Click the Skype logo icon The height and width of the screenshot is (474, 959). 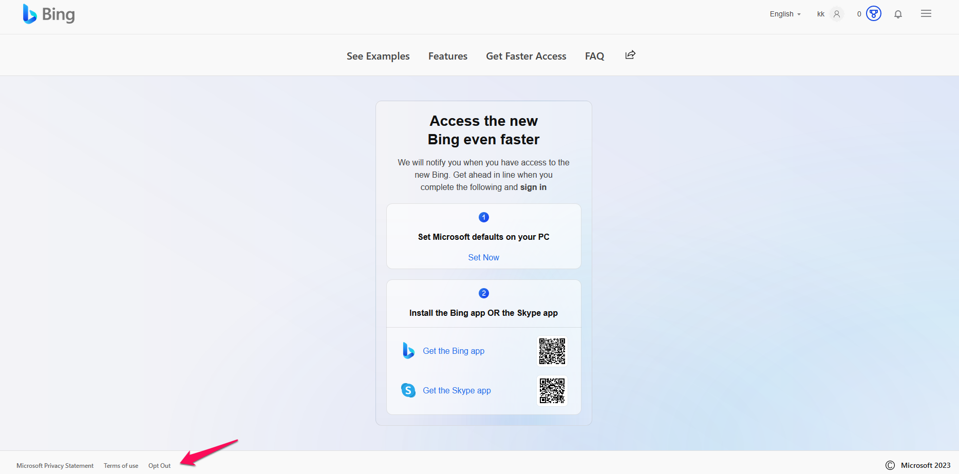point(408,390)
